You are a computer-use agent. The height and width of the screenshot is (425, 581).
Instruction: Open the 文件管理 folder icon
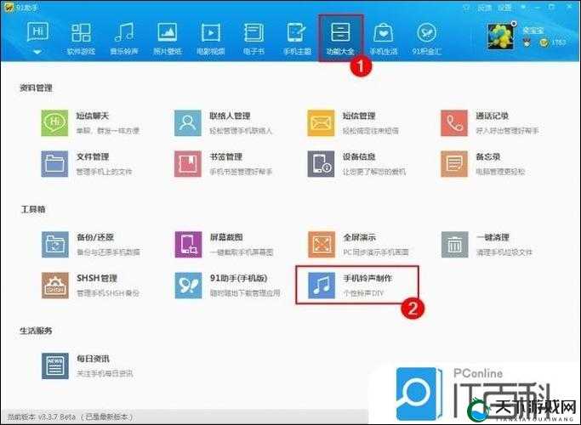coord(54,164)
